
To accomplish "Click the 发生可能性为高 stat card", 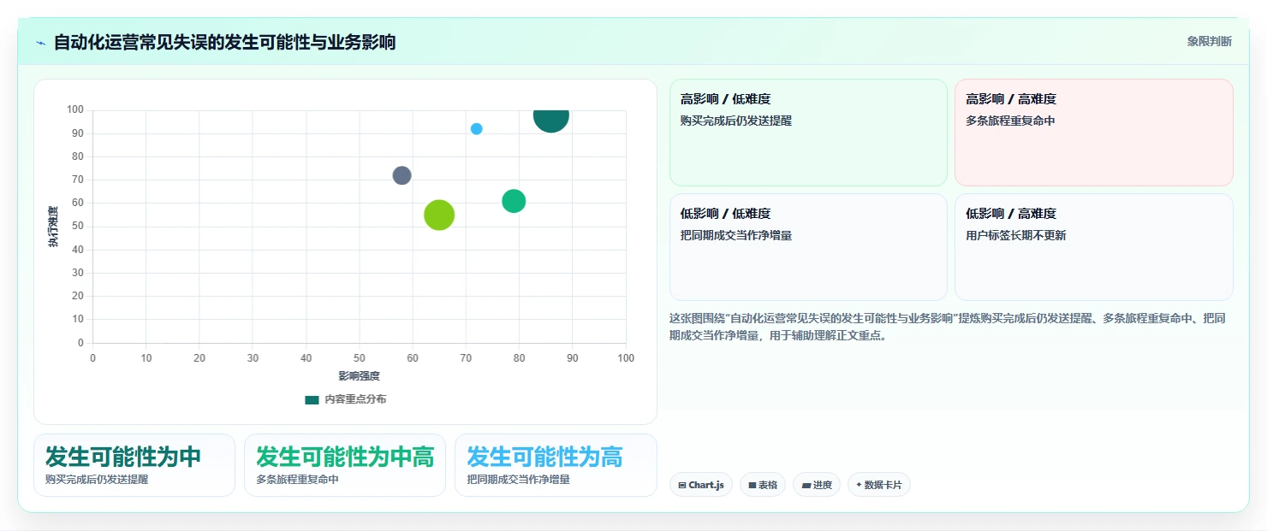I will (x=556, y=465).
